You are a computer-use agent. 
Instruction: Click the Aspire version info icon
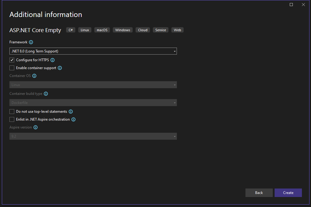click(x=35, y=127)
